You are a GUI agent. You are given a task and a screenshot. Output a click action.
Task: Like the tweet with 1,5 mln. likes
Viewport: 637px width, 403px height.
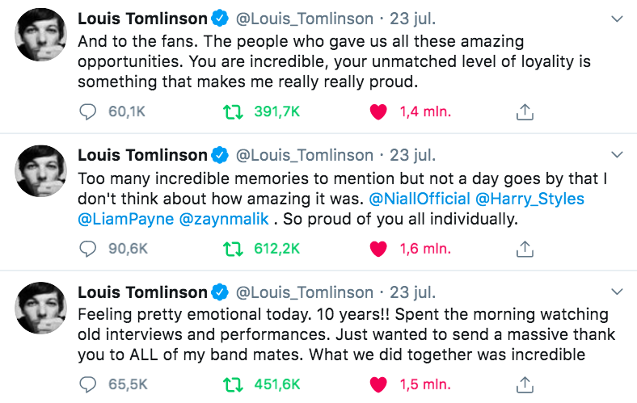point(378,384)
